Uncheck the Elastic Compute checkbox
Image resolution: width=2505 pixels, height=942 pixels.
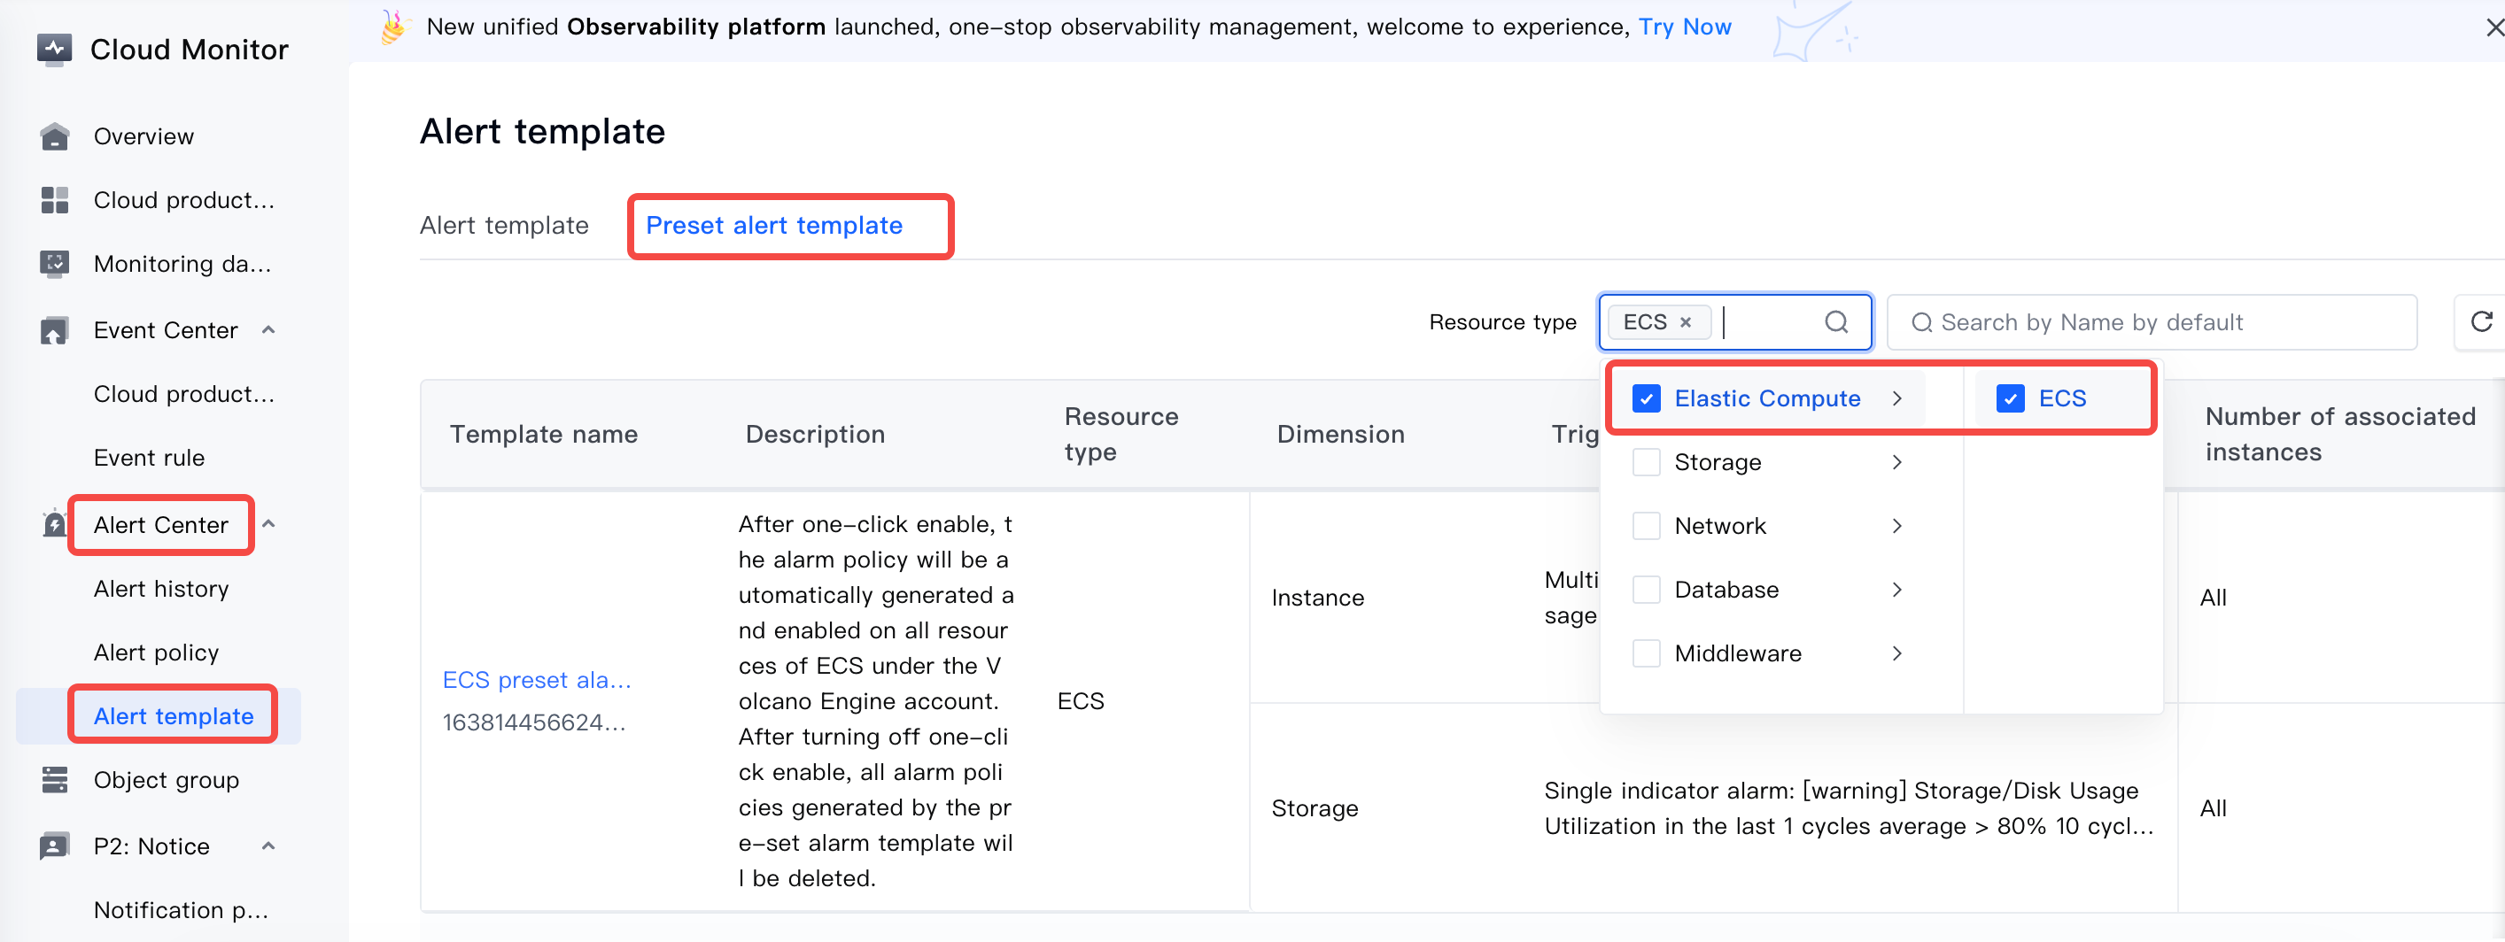(x=1646, y=398)
